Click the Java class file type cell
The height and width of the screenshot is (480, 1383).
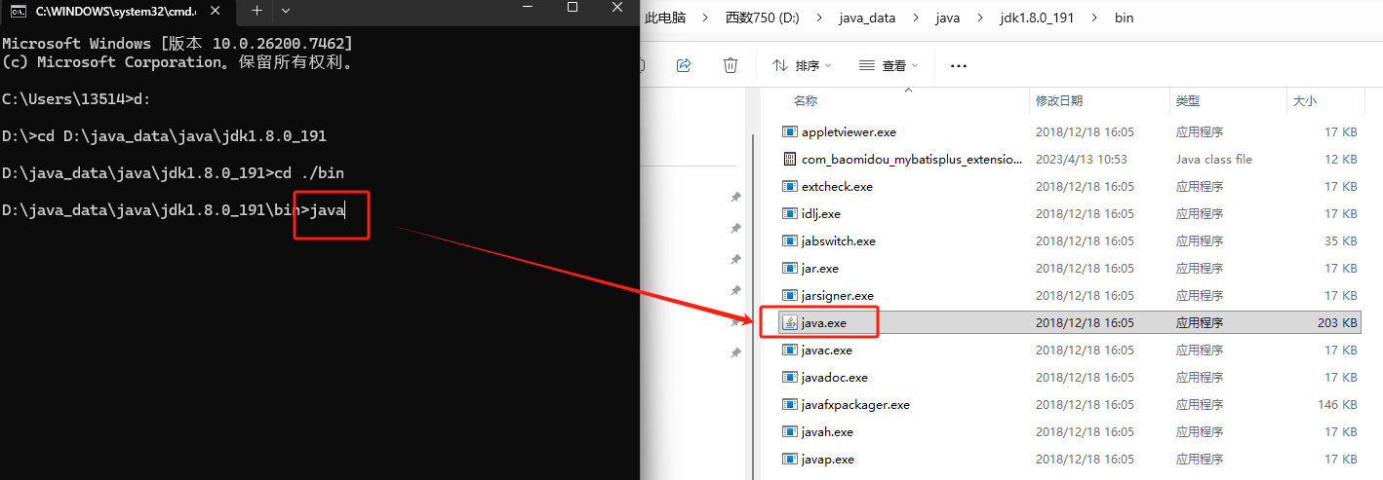pos(1214,159)
